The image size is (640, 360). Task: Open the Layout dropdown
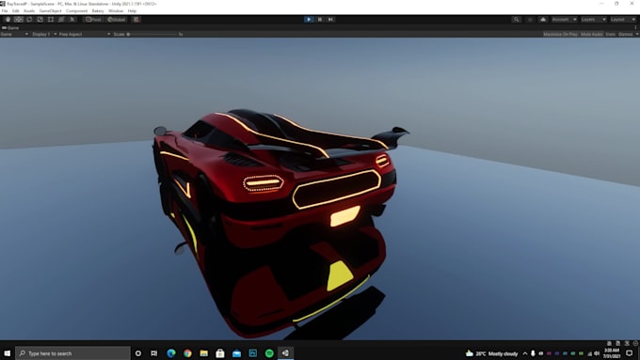click(x=623, y=19)
